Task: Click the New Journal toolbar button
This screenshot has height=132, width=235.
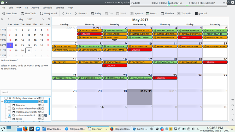Action: click(48, 14)
